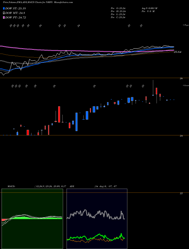Click the Lows marker label
This screenshot has height=249, width=189.
point(186,85)
